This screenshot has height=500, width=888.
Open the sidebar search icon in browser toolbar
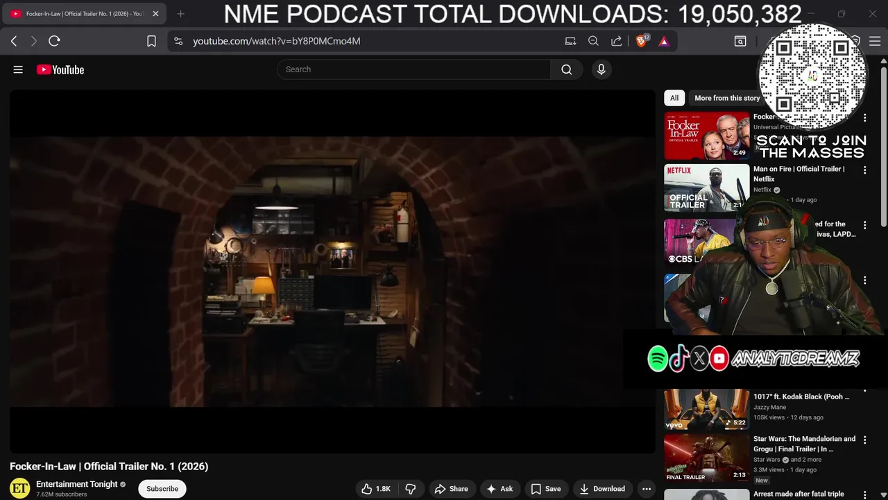tap(740, 41)
